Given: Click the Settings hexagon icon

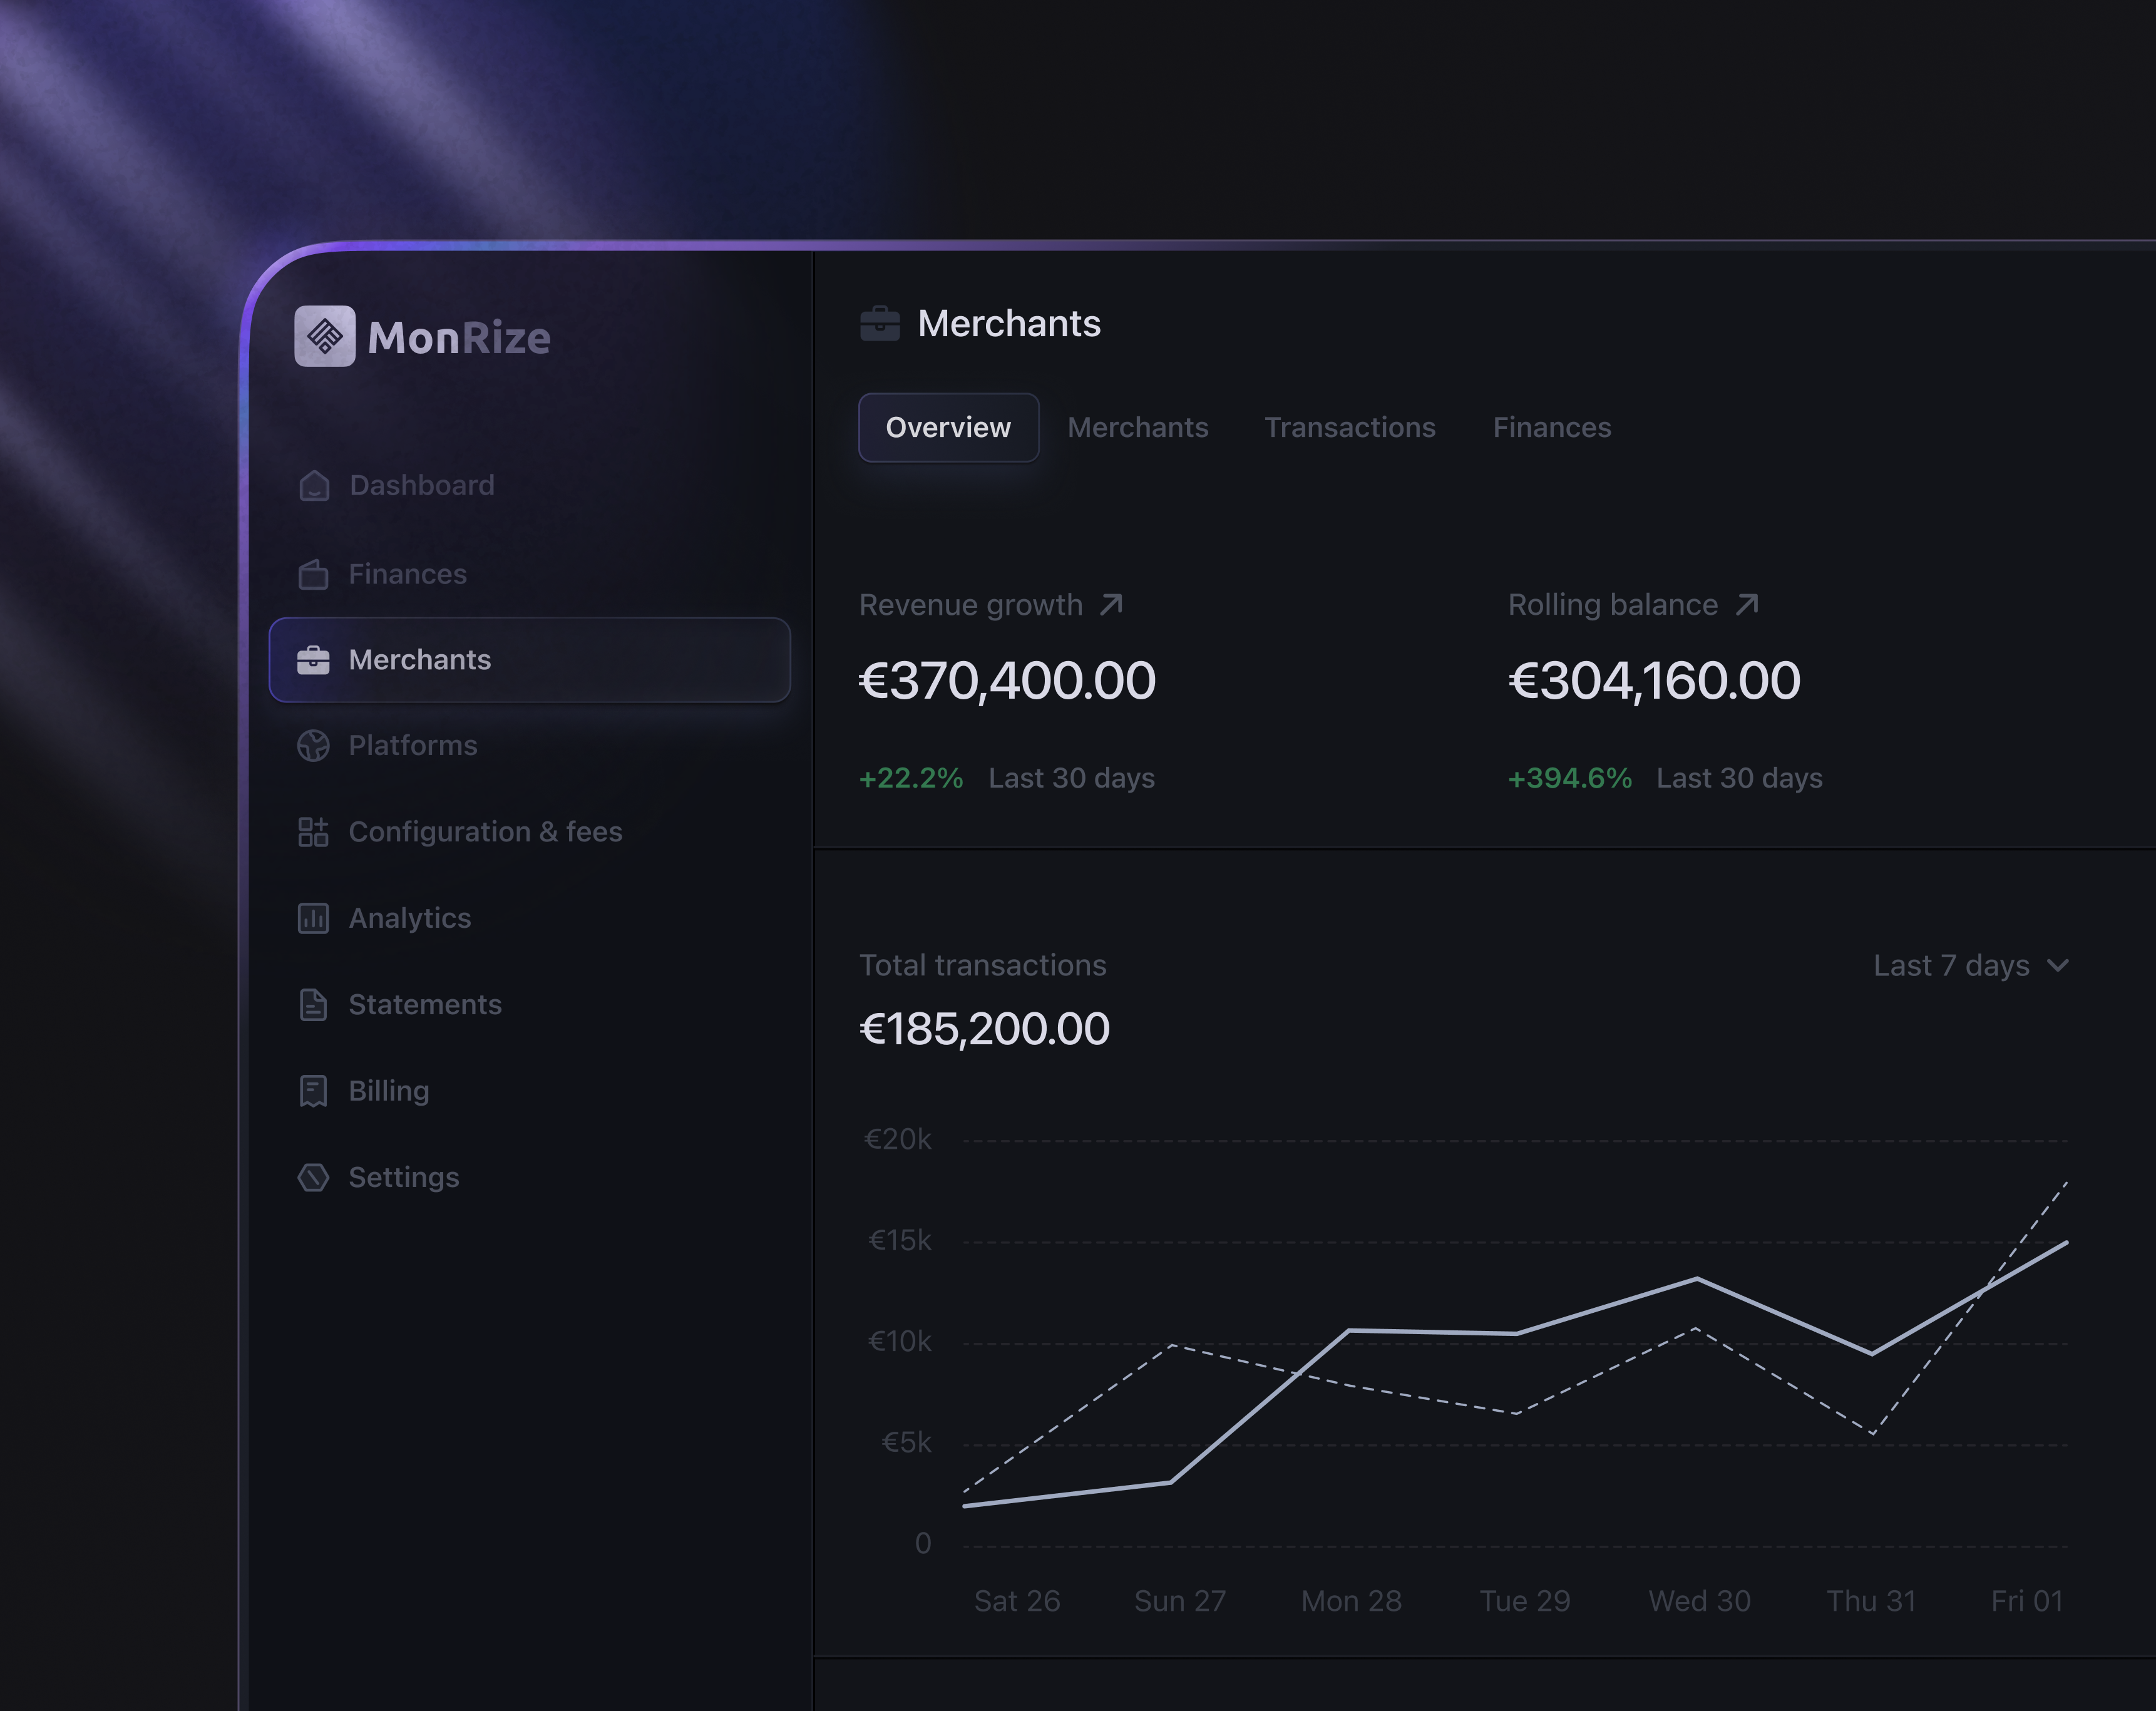Looking at the screenshot, I should click(x=313, y=1178).
